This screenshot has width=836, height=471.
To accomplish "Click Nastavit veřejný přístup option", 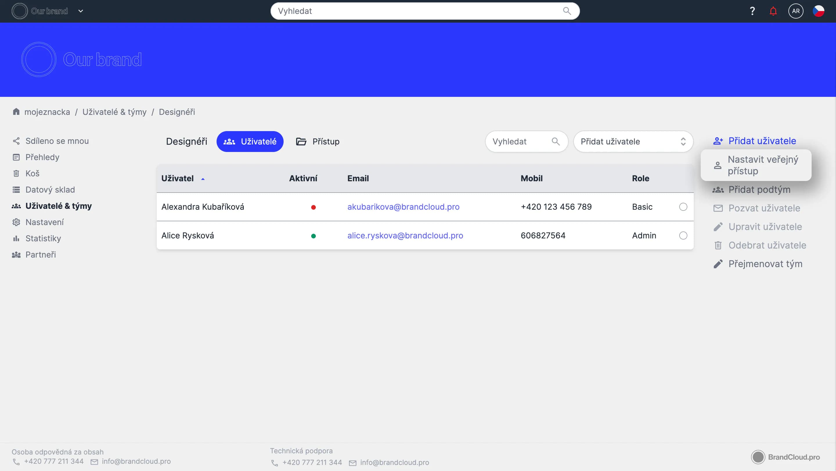I will (x=762, y=165).
